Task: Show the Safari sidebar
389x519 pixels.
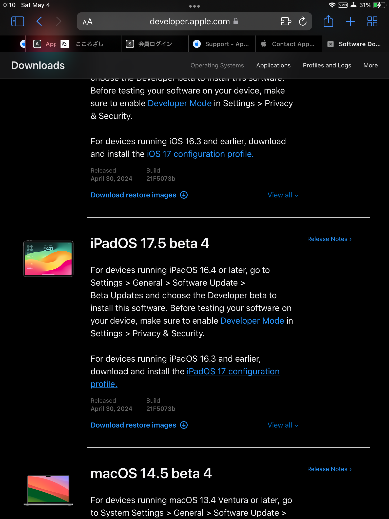Action: (18, 22)
